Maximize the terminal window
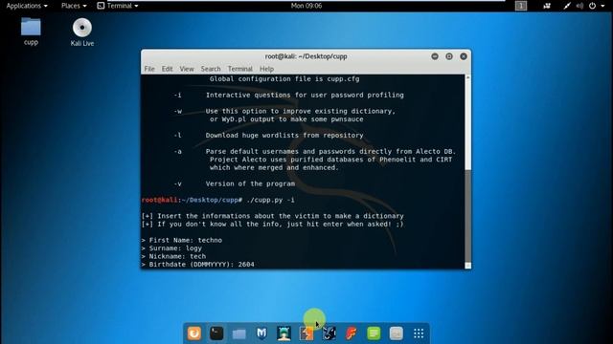613x344 pixels. pos(449,56)
